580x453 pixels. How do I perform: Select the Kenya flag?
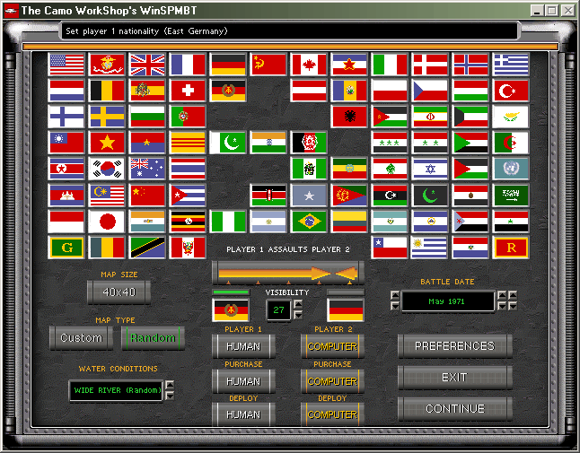click(x=268, y=195)
